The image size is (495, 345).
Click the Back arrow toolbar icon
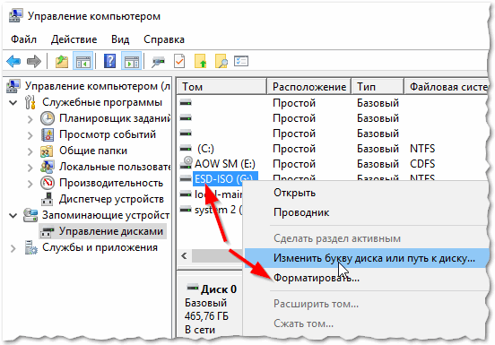pyautogui.click(x=13, y=61)
